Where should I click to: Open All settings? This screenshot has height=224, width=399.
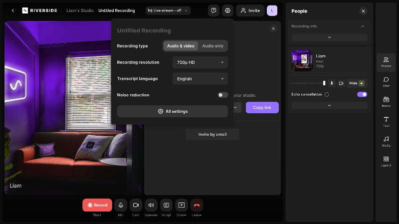coord(173,111)
